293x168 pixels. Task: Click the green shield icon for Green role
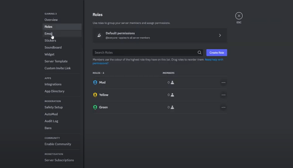point(95,107)
